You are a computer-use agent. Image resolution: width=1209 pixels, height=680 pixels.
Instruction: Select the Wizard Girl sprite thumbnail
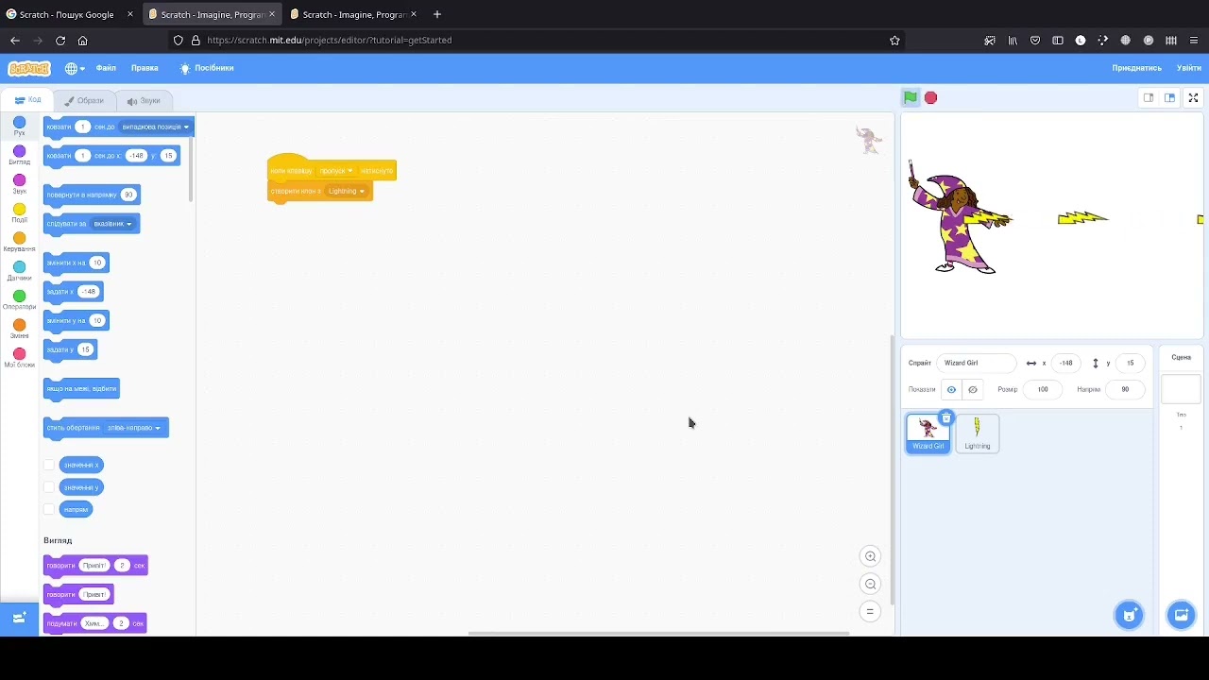tap(928, 433)
